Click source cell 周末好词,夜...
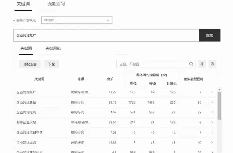Image resolution: width=233 pixels, height=153 pixels. [x=80, y=92]
